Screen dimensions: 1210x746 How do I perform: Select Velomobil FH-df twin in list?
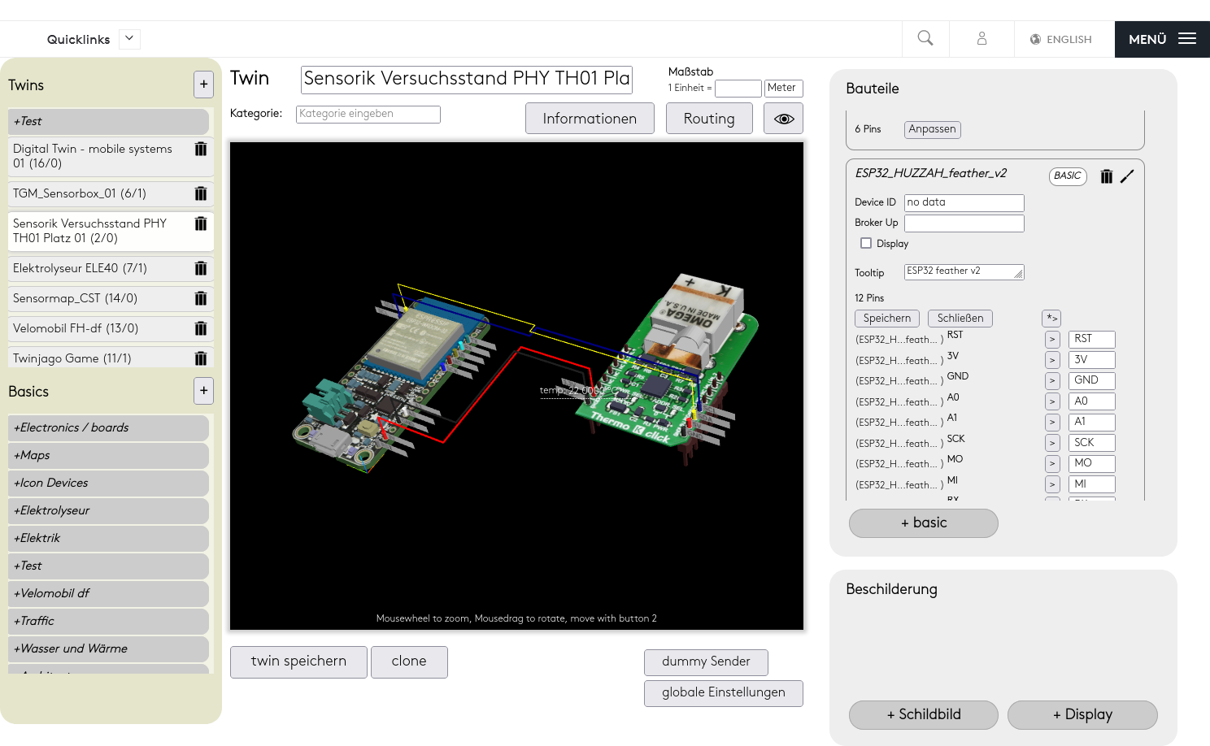click(x=98, y=328)
